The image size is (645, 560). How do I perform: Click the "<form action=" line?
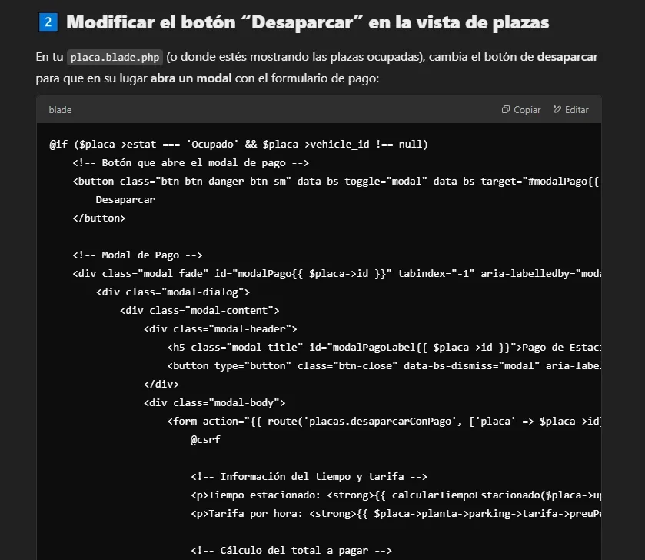pos(384,422)
